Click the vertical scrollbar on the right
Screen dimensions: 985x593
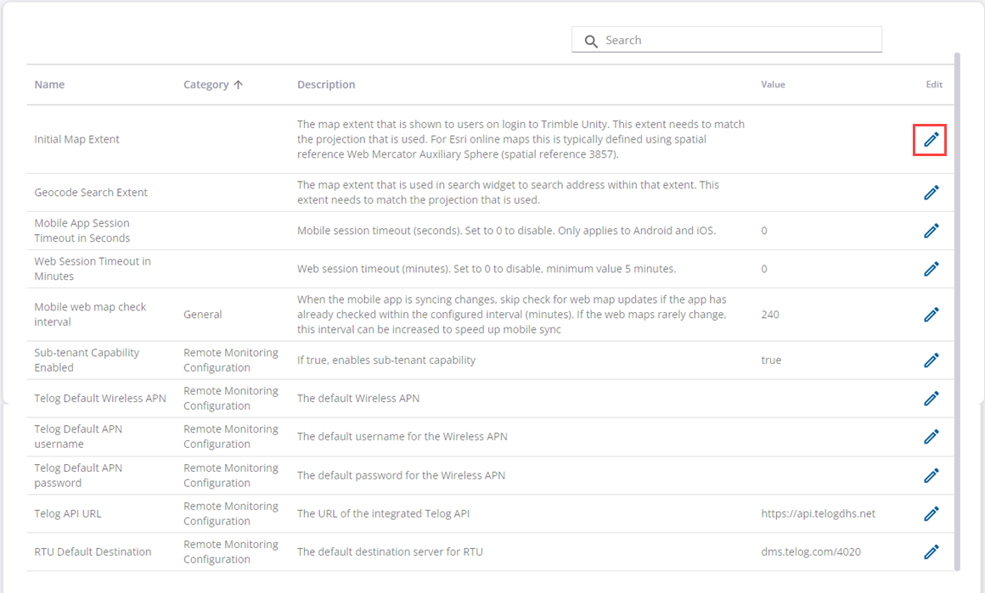point(957,305)
